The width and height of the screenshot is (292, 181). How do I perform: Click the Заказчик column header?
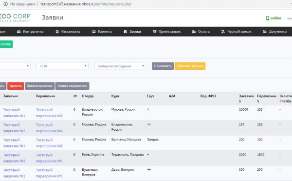11,96
